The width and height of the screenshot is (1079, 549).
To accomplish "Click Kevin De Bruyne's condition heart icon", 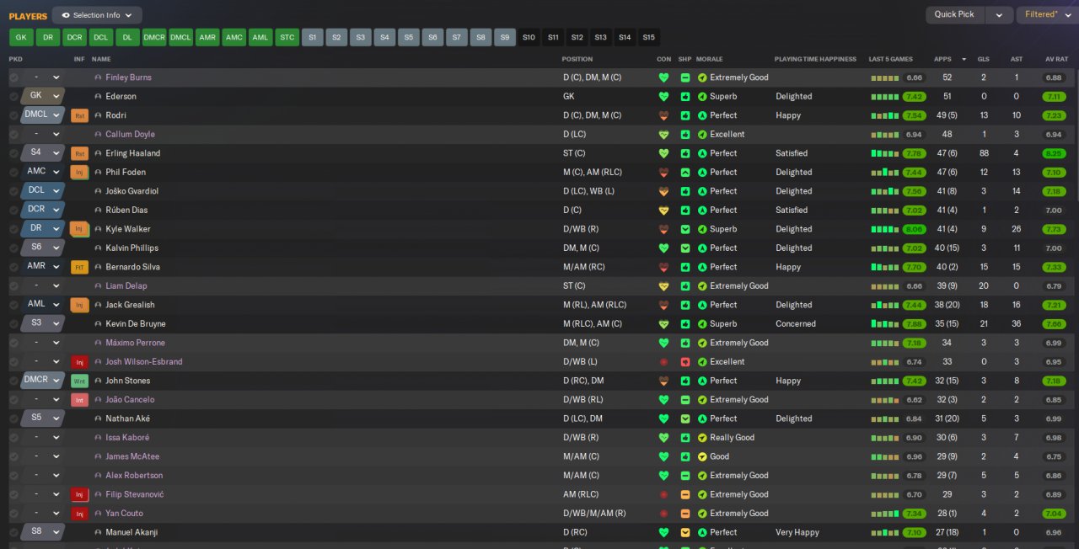I will pyautogui.click(x=663, y=324).
